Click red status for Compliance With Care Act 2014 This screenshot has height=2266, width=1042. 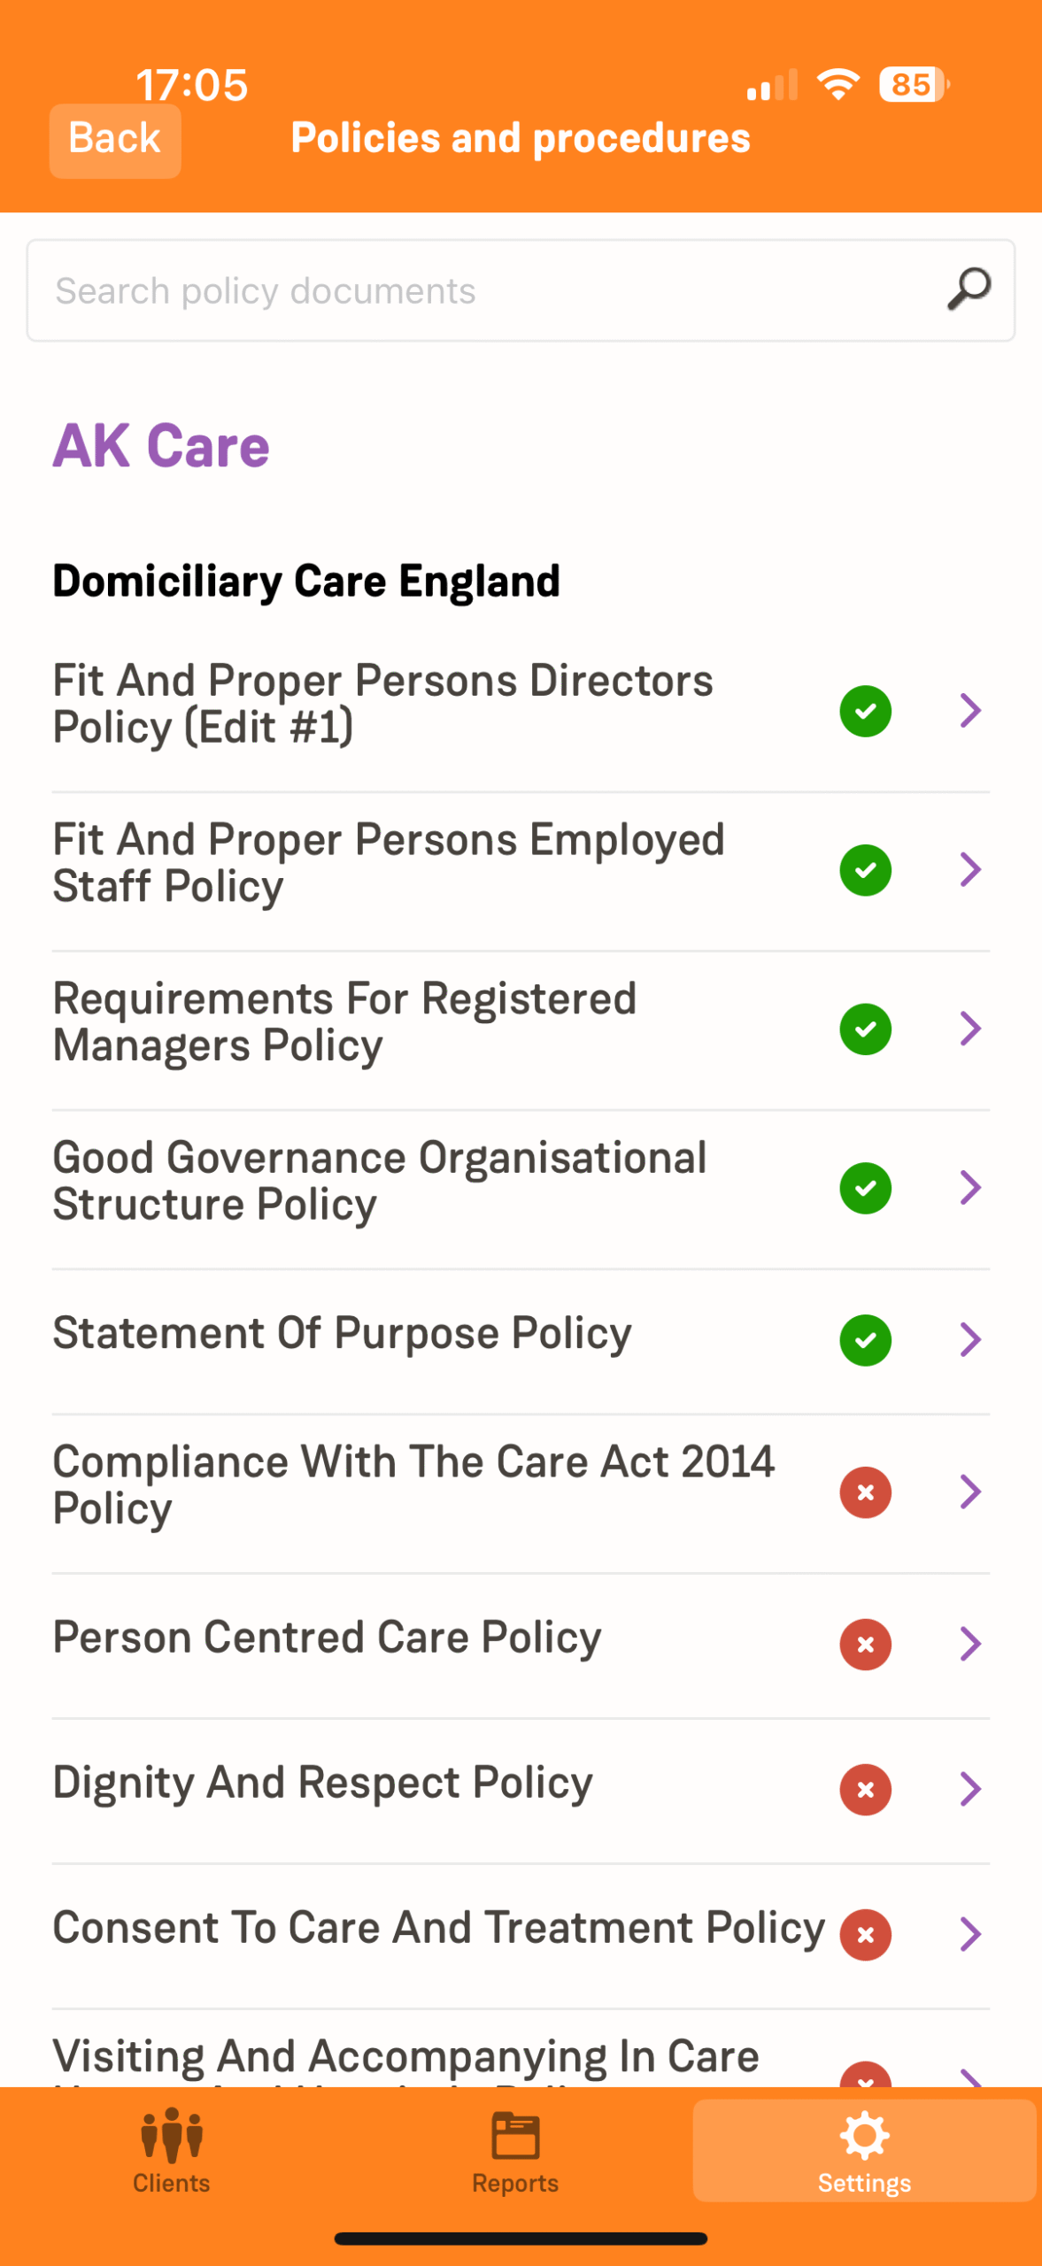tap(865, 1492)
